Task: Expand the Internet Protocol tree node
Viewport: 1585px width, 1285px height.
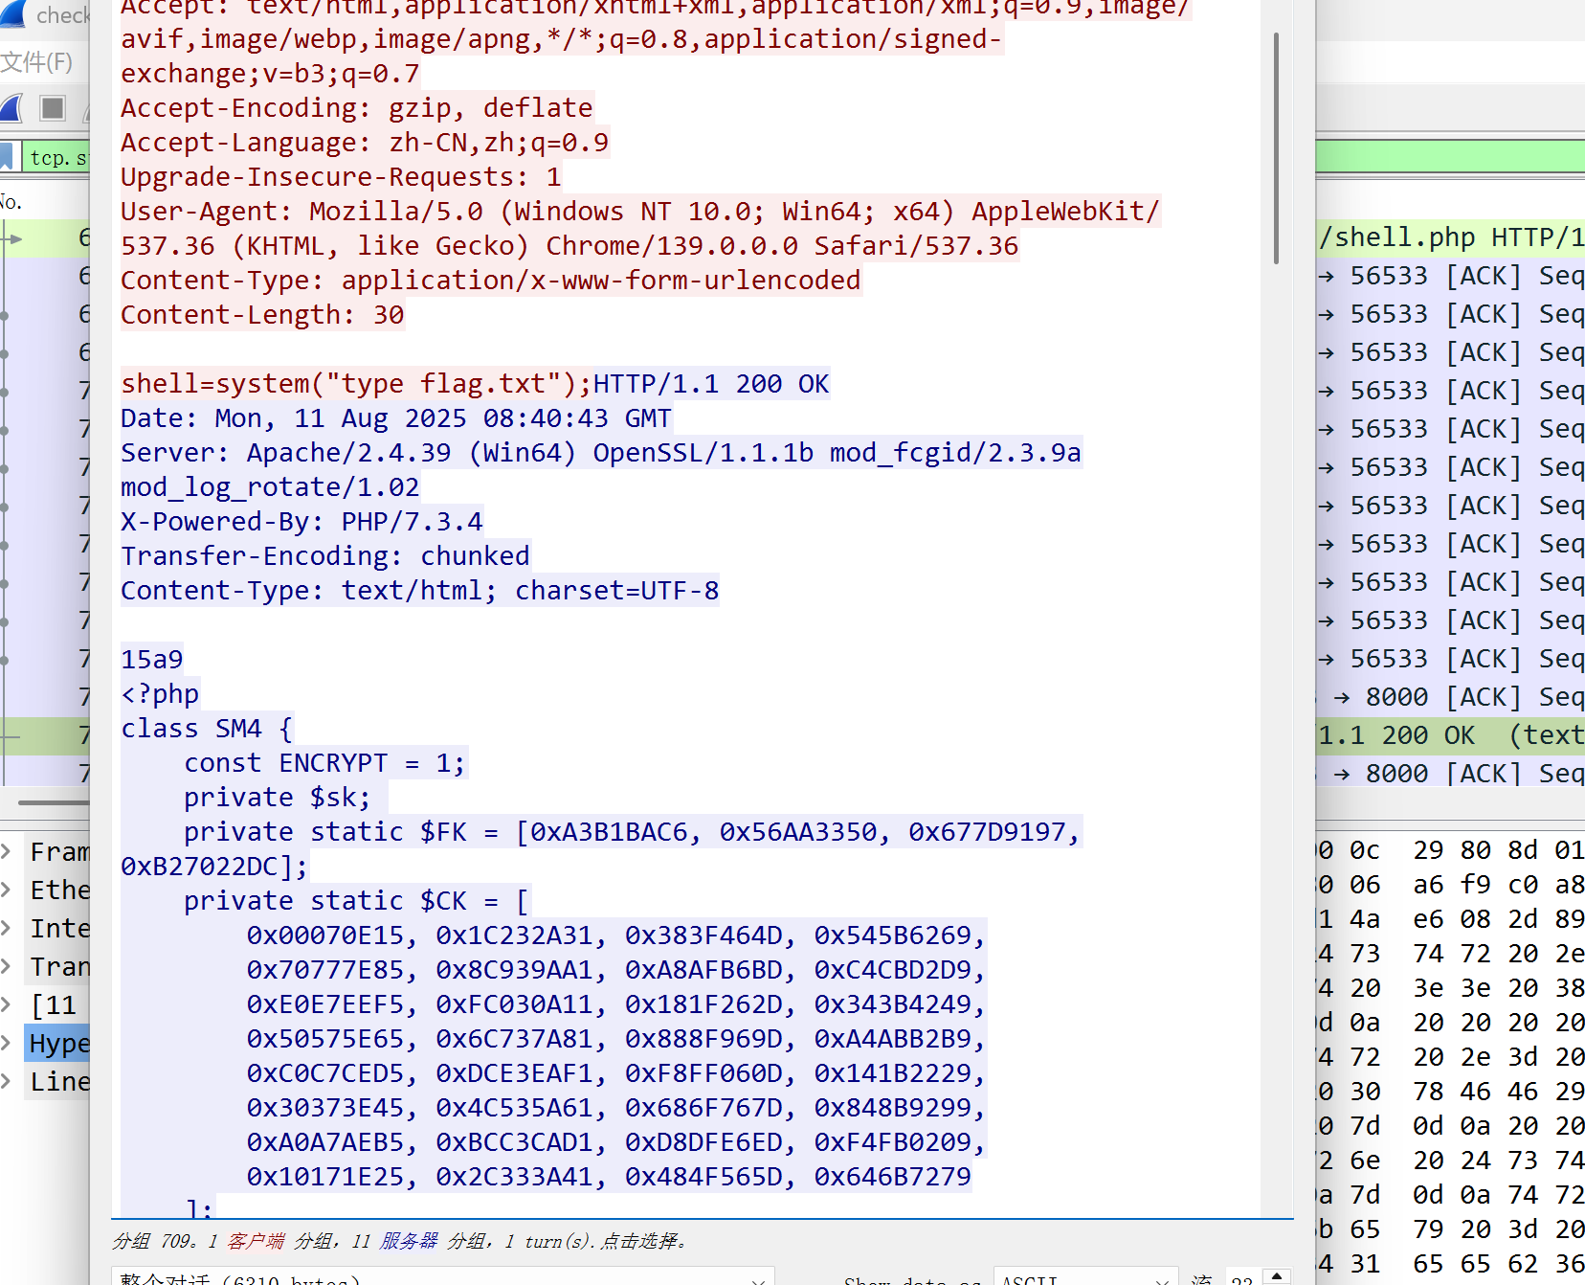Action: (7, 928)
